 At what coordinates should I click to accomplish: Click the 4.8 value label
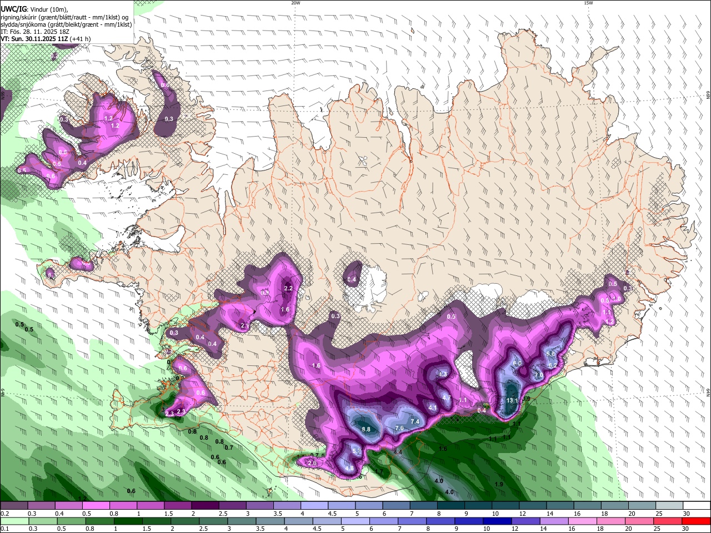(x=349, y=469)
